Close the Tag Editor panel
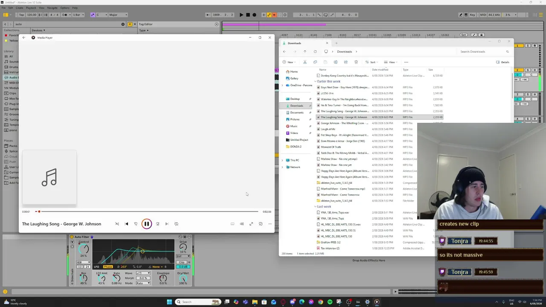This screenshot has height=307, width=546. 217,24
